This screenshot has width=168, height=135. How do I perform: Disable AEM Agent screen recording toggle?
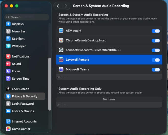[156, 31]
